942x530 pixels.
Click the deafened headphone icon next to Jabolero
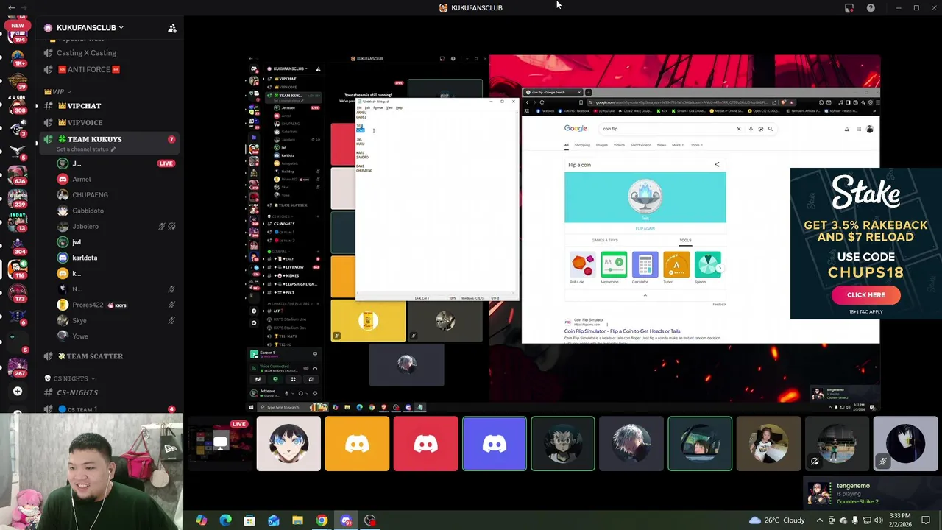click(171, 227)
